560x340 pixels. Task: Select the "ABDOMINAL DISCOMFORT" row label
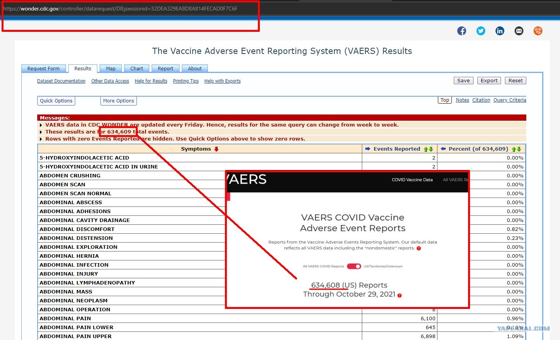[77, 229]
